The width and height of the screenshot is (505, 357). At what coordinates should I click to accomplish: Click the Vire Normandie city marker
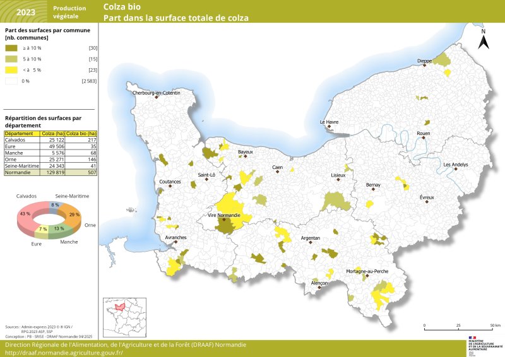[x=224, y=219]
